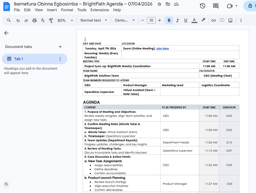Click the print icon in toolbar
The image size is (256, 193).
tap(34, 21)
